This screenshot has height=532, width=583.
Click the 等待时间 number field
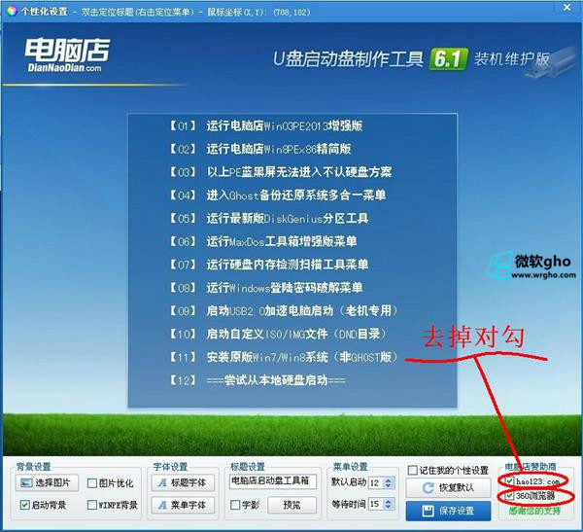pos(376,504)
